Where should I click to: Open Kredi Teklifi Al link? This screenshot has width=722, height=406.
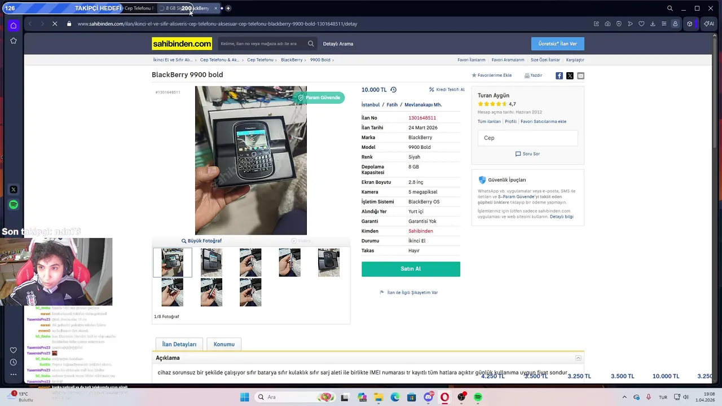(x=447, y=90)
